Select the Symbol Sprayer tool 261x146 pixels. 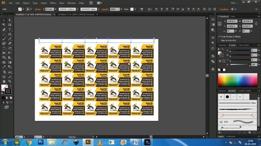(x=4, y=72)
